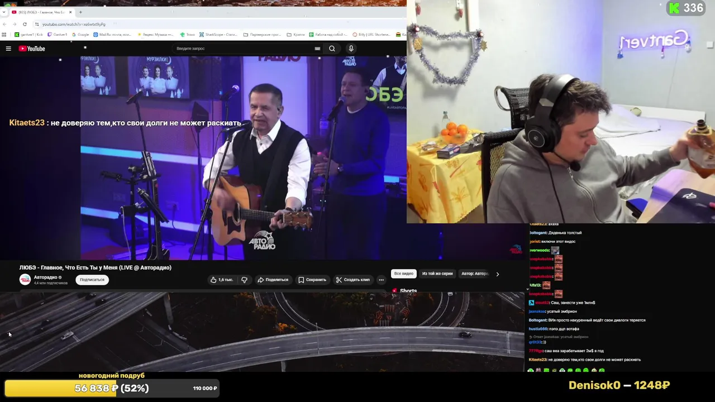This screenshot has height=402, width=715.
Task: Open the apps grid in bookmarks bar
Action: point(4,35)
